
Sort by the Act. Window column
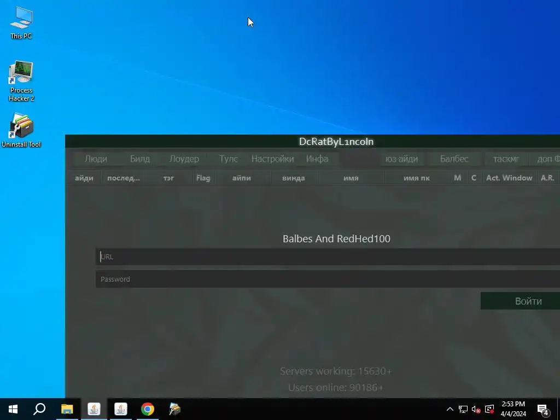coord(509,178)
